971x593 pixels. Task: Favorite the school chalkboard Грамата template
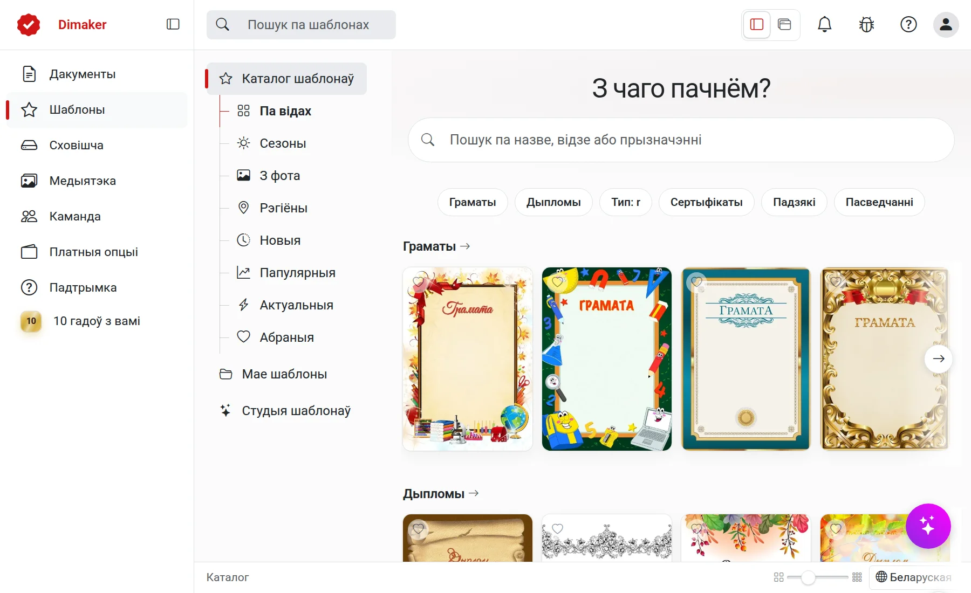[x=557, y=282]
